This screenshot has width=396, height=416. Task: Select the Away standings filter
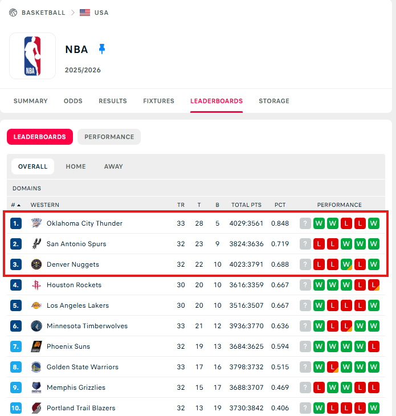click(113, 166)
